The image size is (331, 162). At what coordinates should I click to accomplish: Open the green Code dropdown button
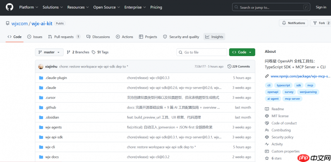[242, 52]
